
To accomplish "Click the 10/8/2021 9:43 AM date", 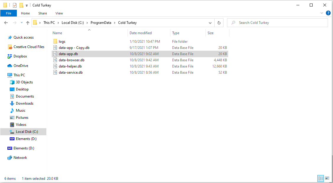I will pyautogui.click(x=144, y=66).
